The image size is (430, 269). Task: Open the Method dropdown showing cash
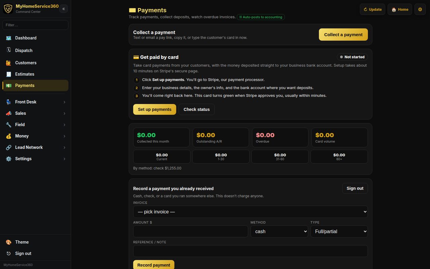pyautogui.click(x=279, y=231)
